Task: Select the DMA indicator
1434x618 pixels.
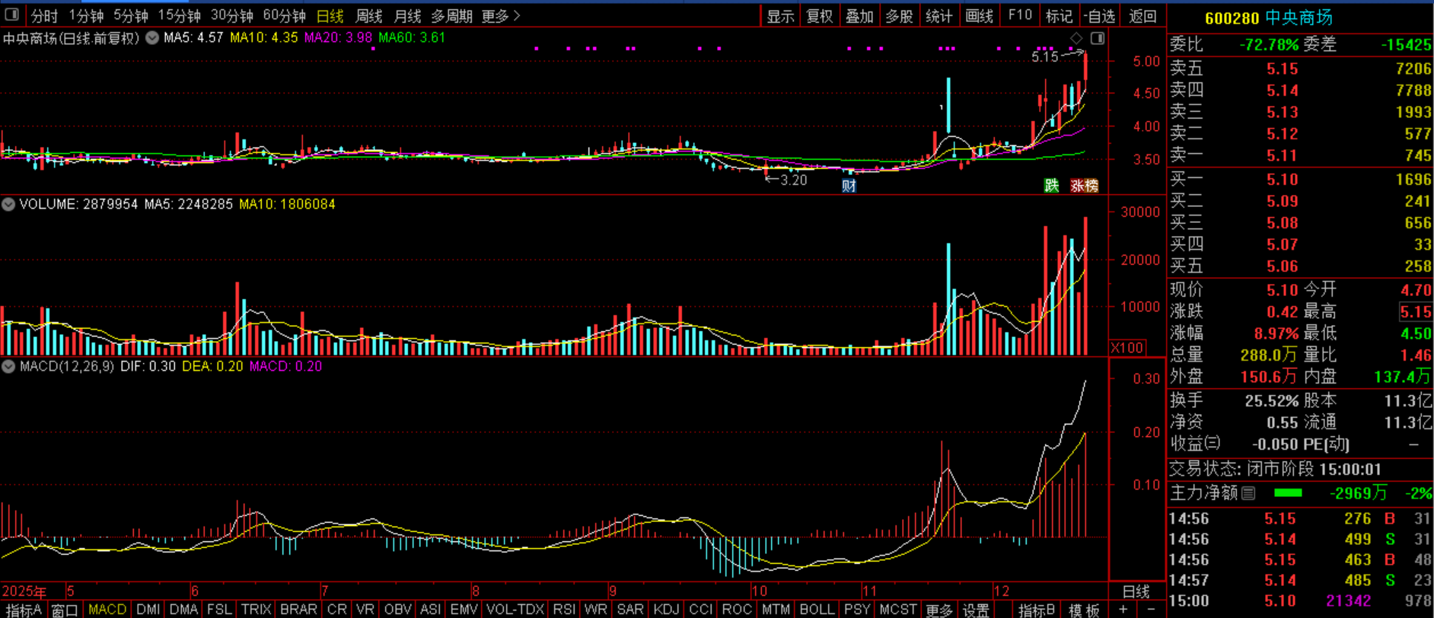Action: (x=183, y=610)
